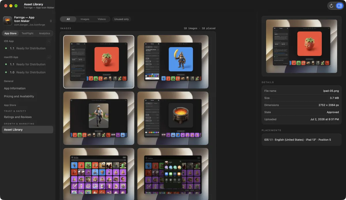Viewport: 346px width, 200px height.
Task: Click the bundle ID com.danger...ics.iconforge
Action: pyautogui.click(x=30, y=25)
